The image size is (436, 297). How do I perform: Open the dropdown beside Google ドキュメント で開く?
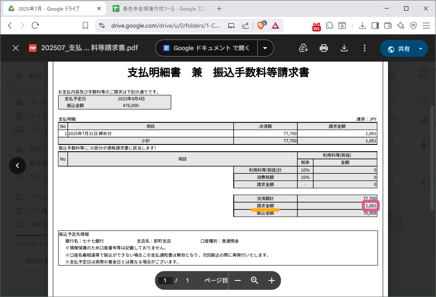click(266, 48)
